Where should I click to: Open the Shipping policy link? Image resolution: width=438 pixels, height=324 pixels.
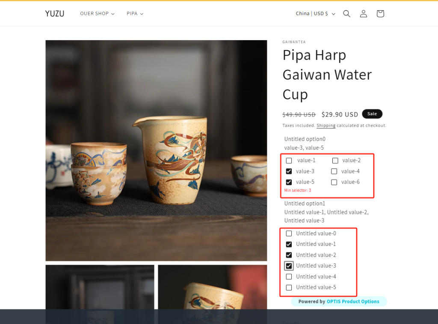coord(326,125)
